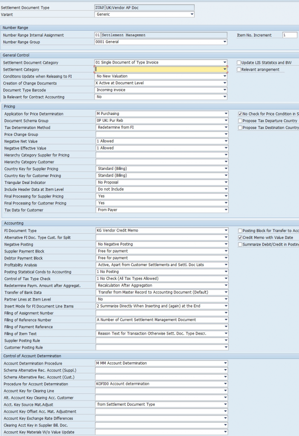Open Account Key for Clearing Line dropdown
Viewport: 299px width, 436px height.
(161, 391)
